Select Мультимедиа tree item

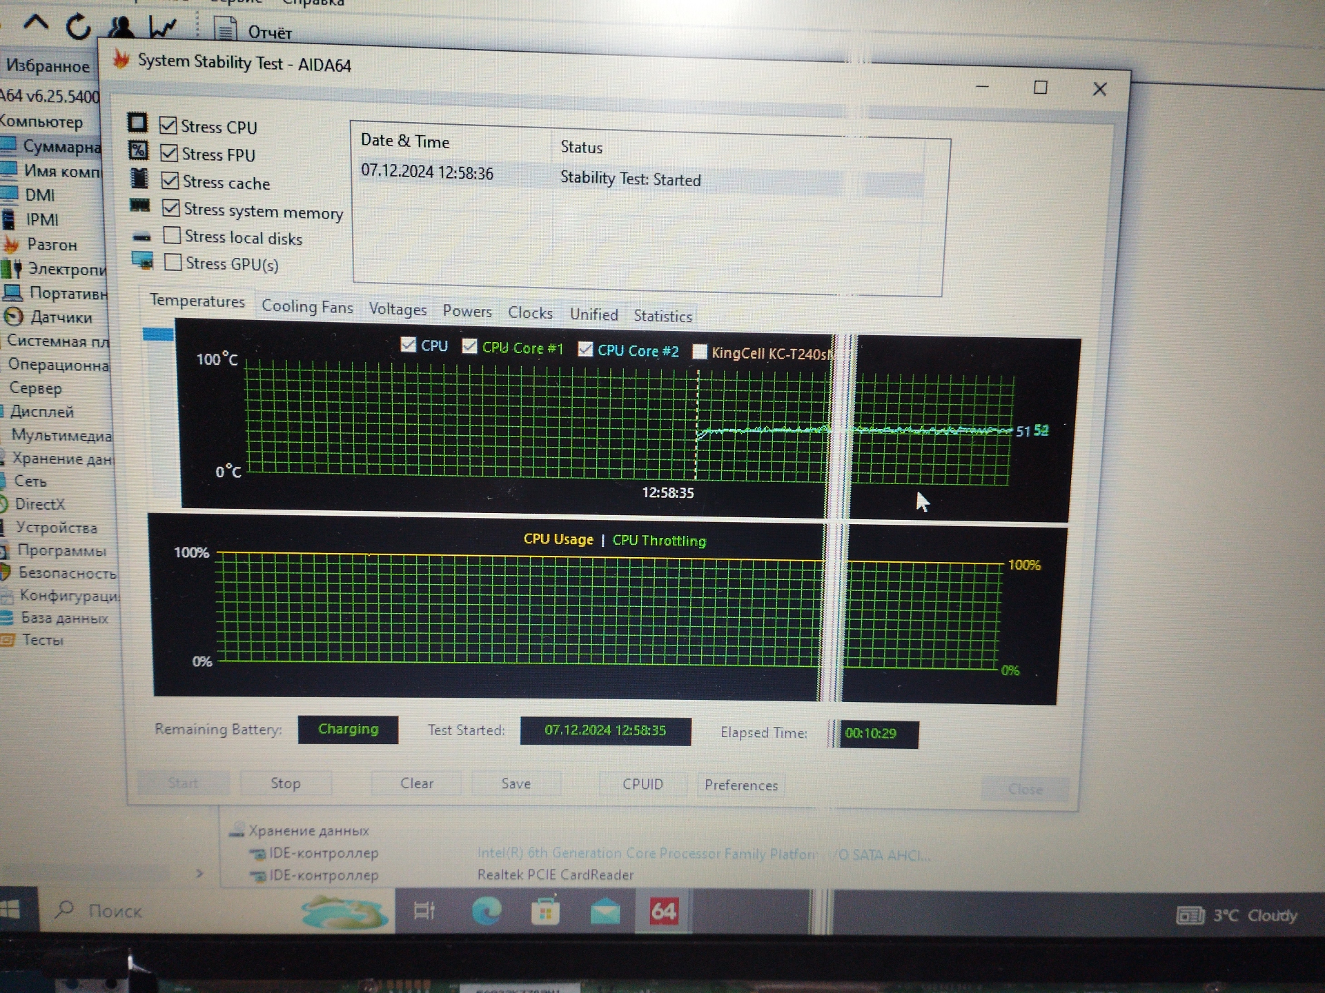tap(61, 435)
